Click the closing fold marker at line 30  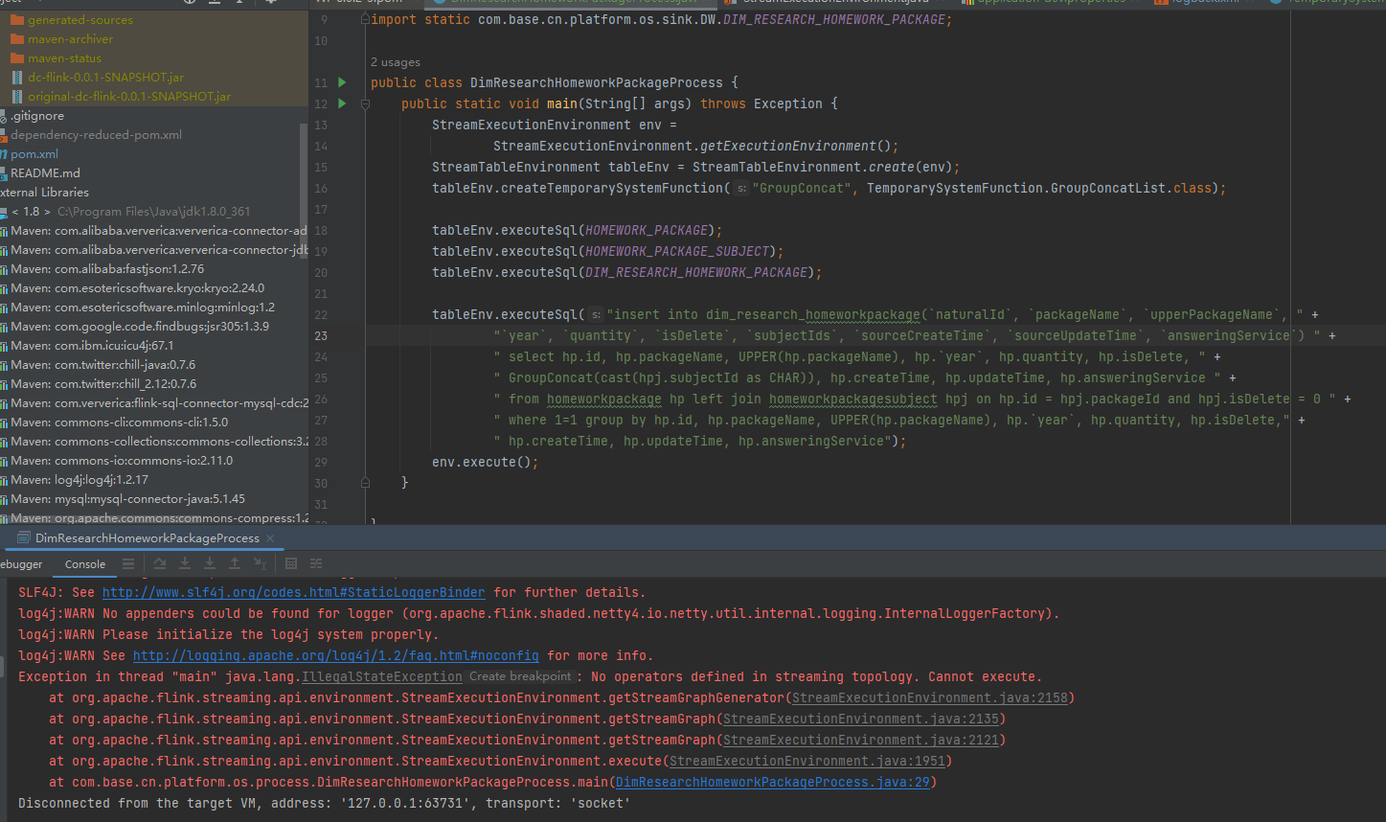point(365,483)
